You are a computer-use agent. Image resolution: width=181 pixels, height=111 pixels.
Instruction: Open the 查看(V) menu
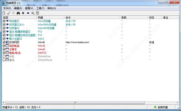tap(29, 8)
